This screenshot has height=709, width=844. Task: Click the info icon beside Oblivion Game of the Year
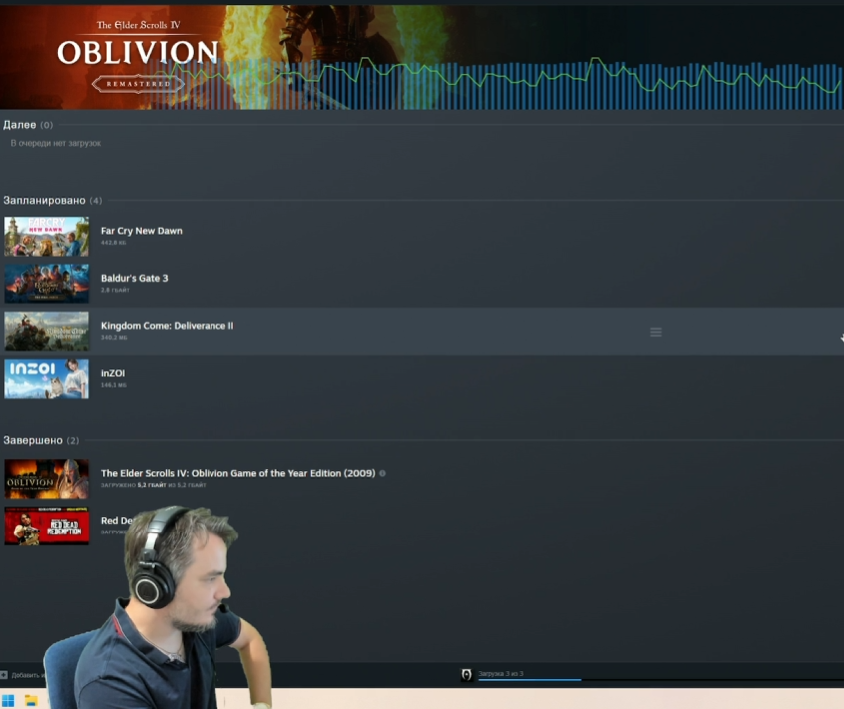(383, 473)
